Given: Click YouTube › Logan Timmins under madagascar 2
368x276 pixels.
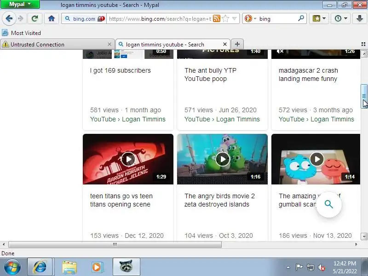Looking at the screenshot, I should pyautogui.click(x=316, y=119).
